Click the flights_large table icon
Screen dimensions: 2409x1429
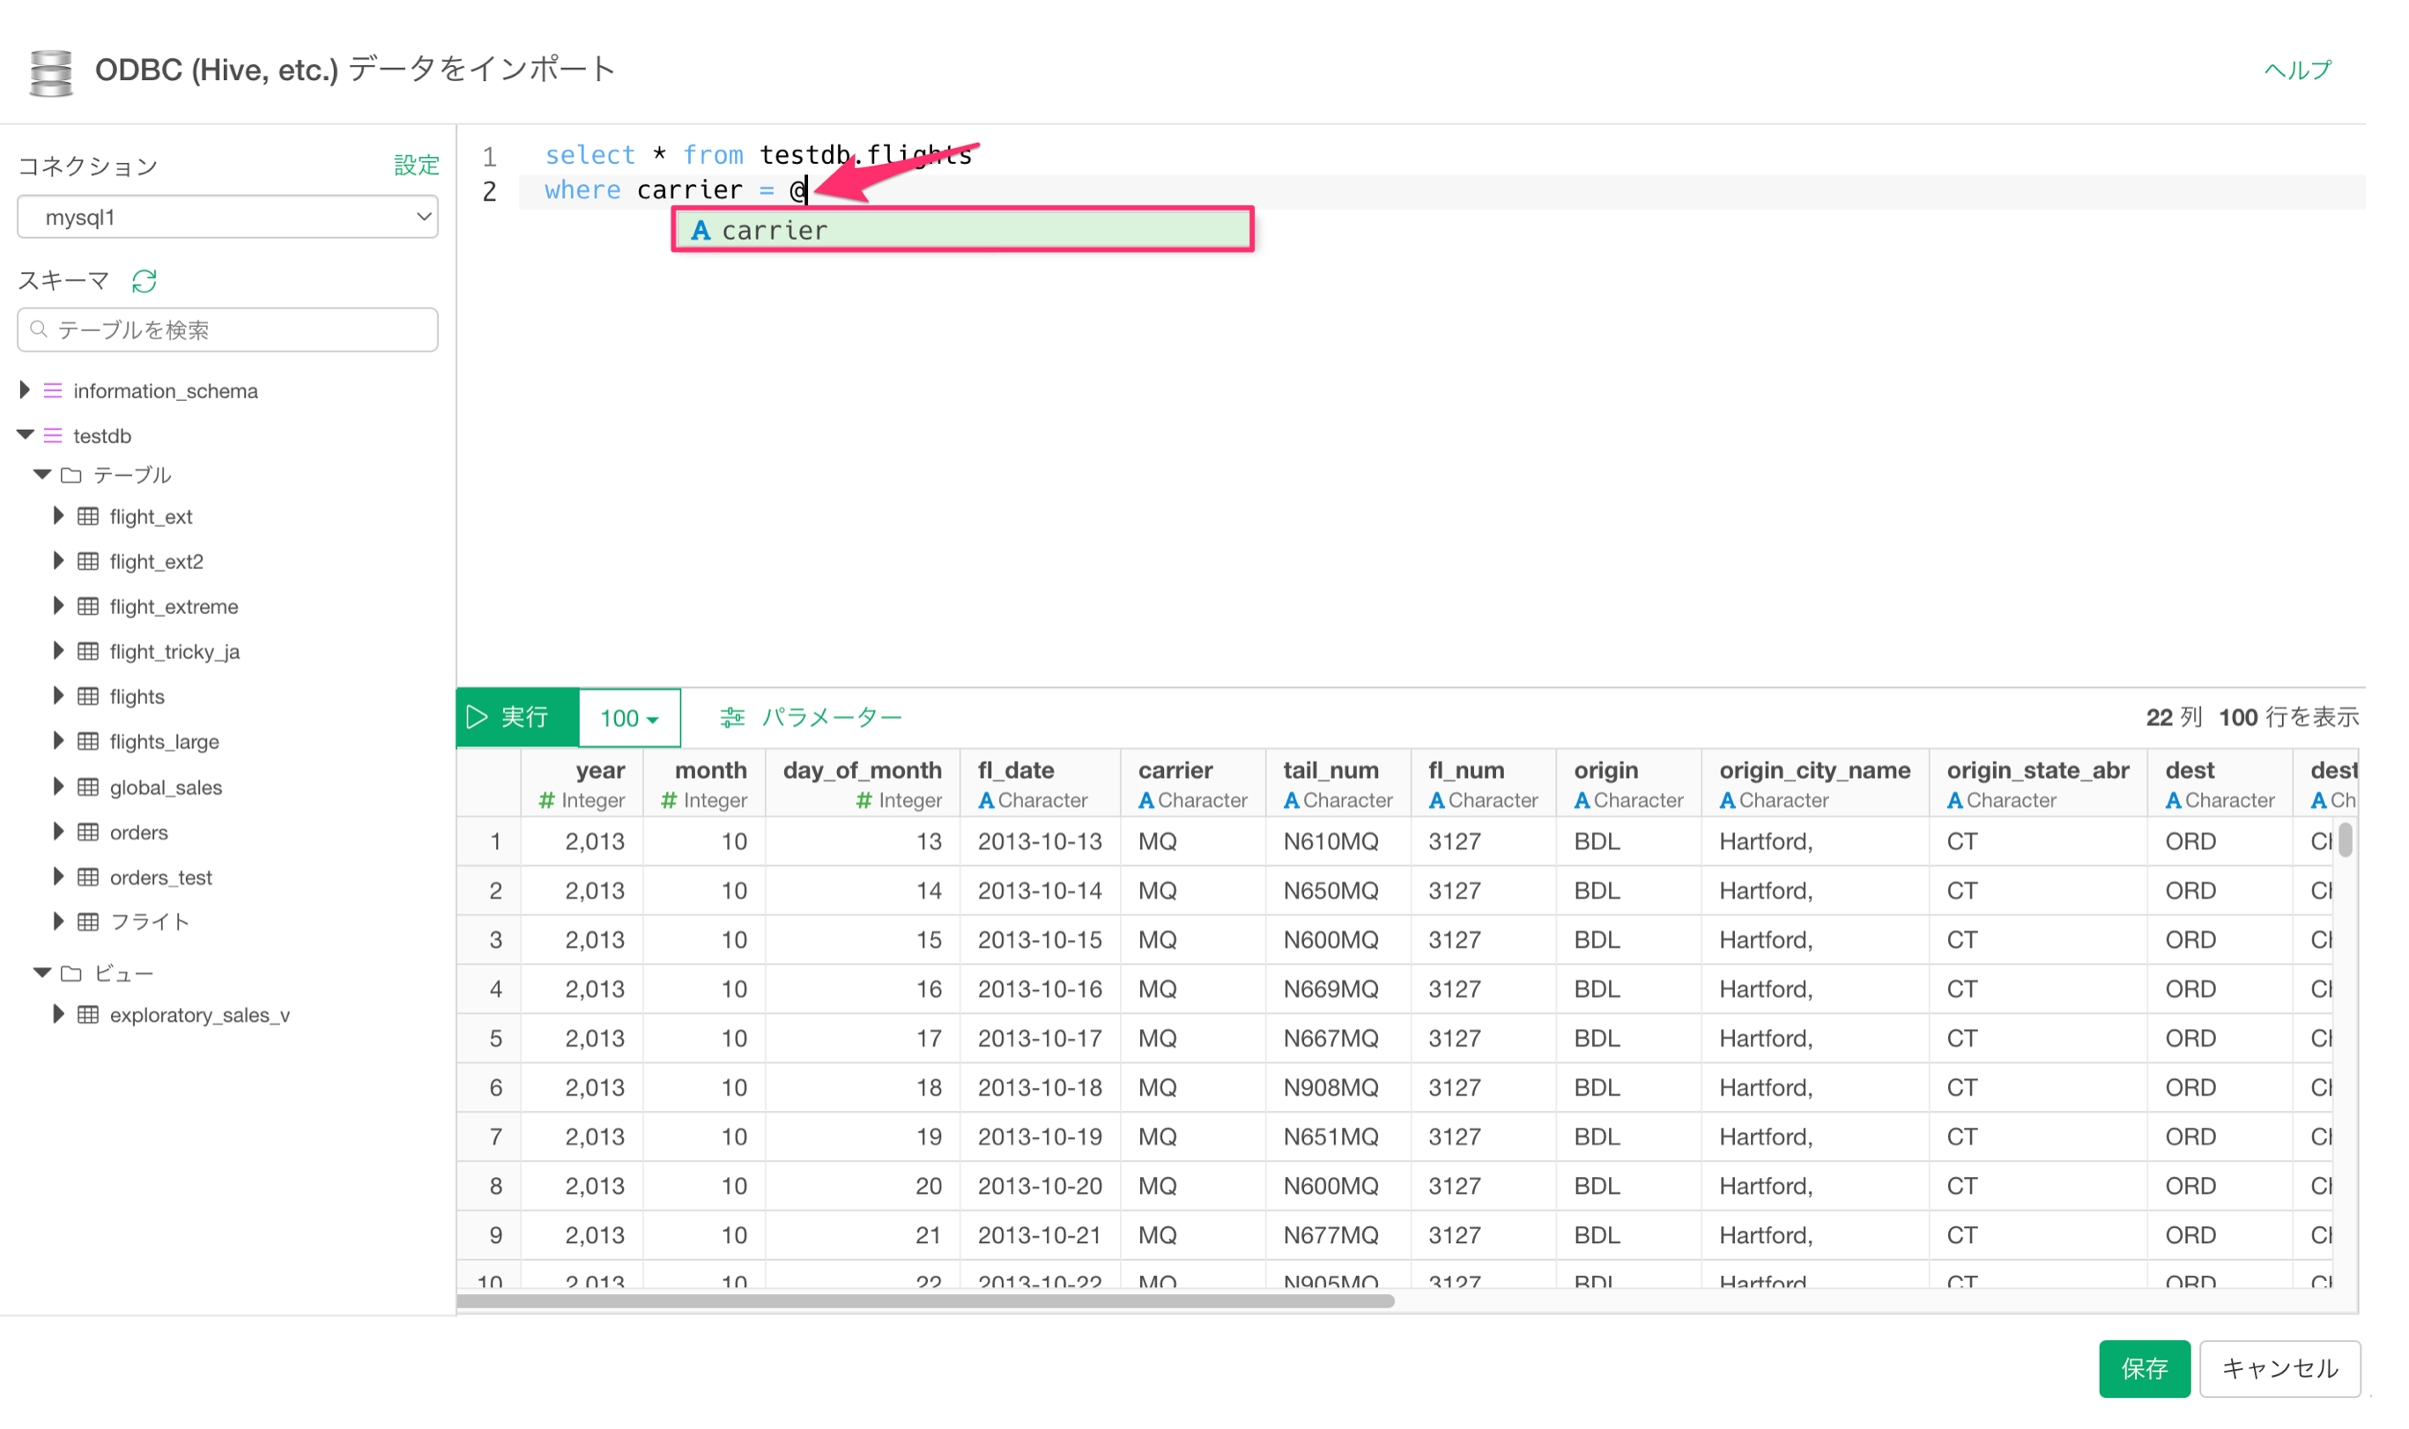tap(87, 742)
